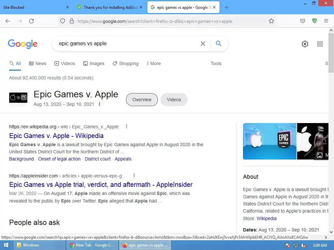Click Epic Games v. Apple logo thumbnail
Screen dimensions: 334x250
[x=18, y=98]
